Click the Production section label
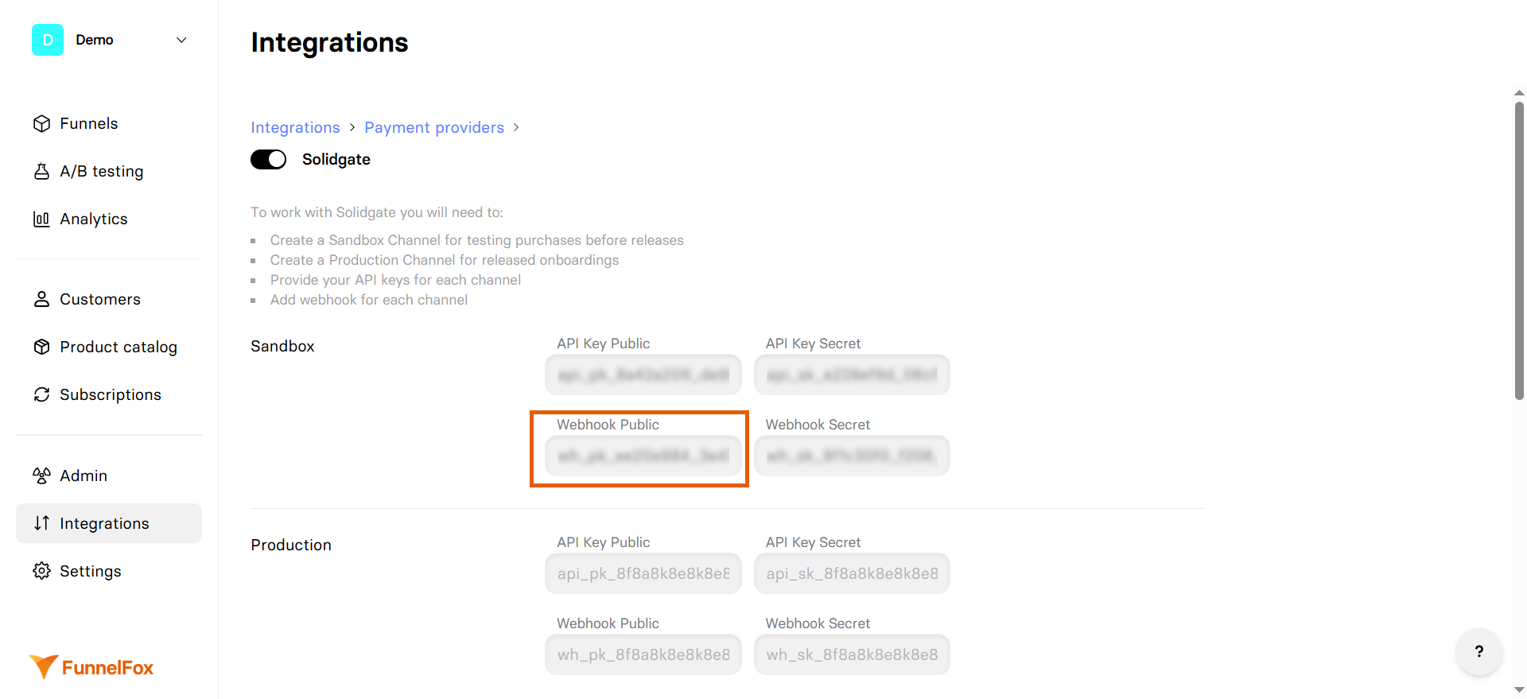The height and width of the screenshot is (699, 1527). click(x=291, y=545)
